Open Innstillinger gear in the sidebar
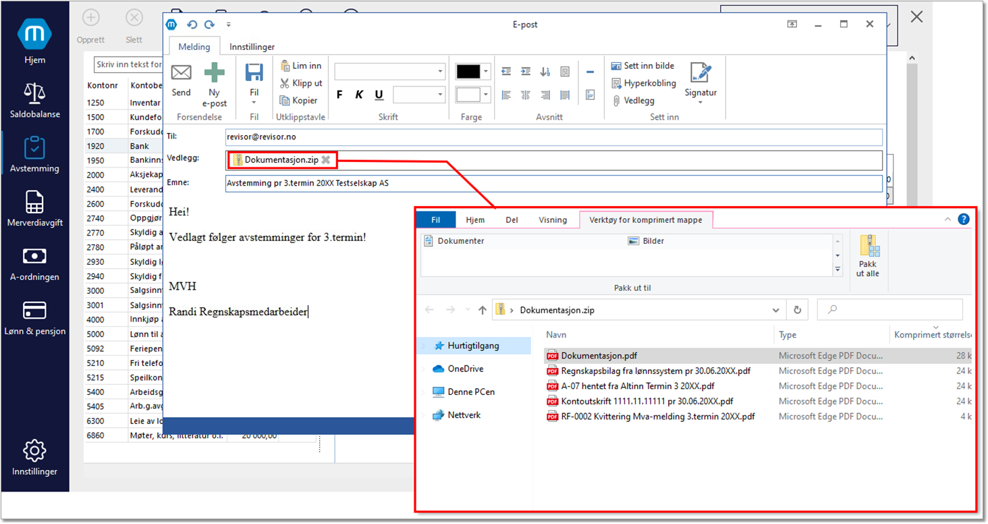Viewport: 988px width, 524px height. tap(34, 458)
